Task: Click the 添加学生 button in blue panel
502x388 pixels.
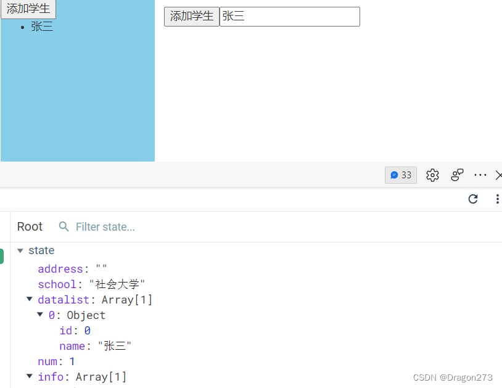Action: 28,9
